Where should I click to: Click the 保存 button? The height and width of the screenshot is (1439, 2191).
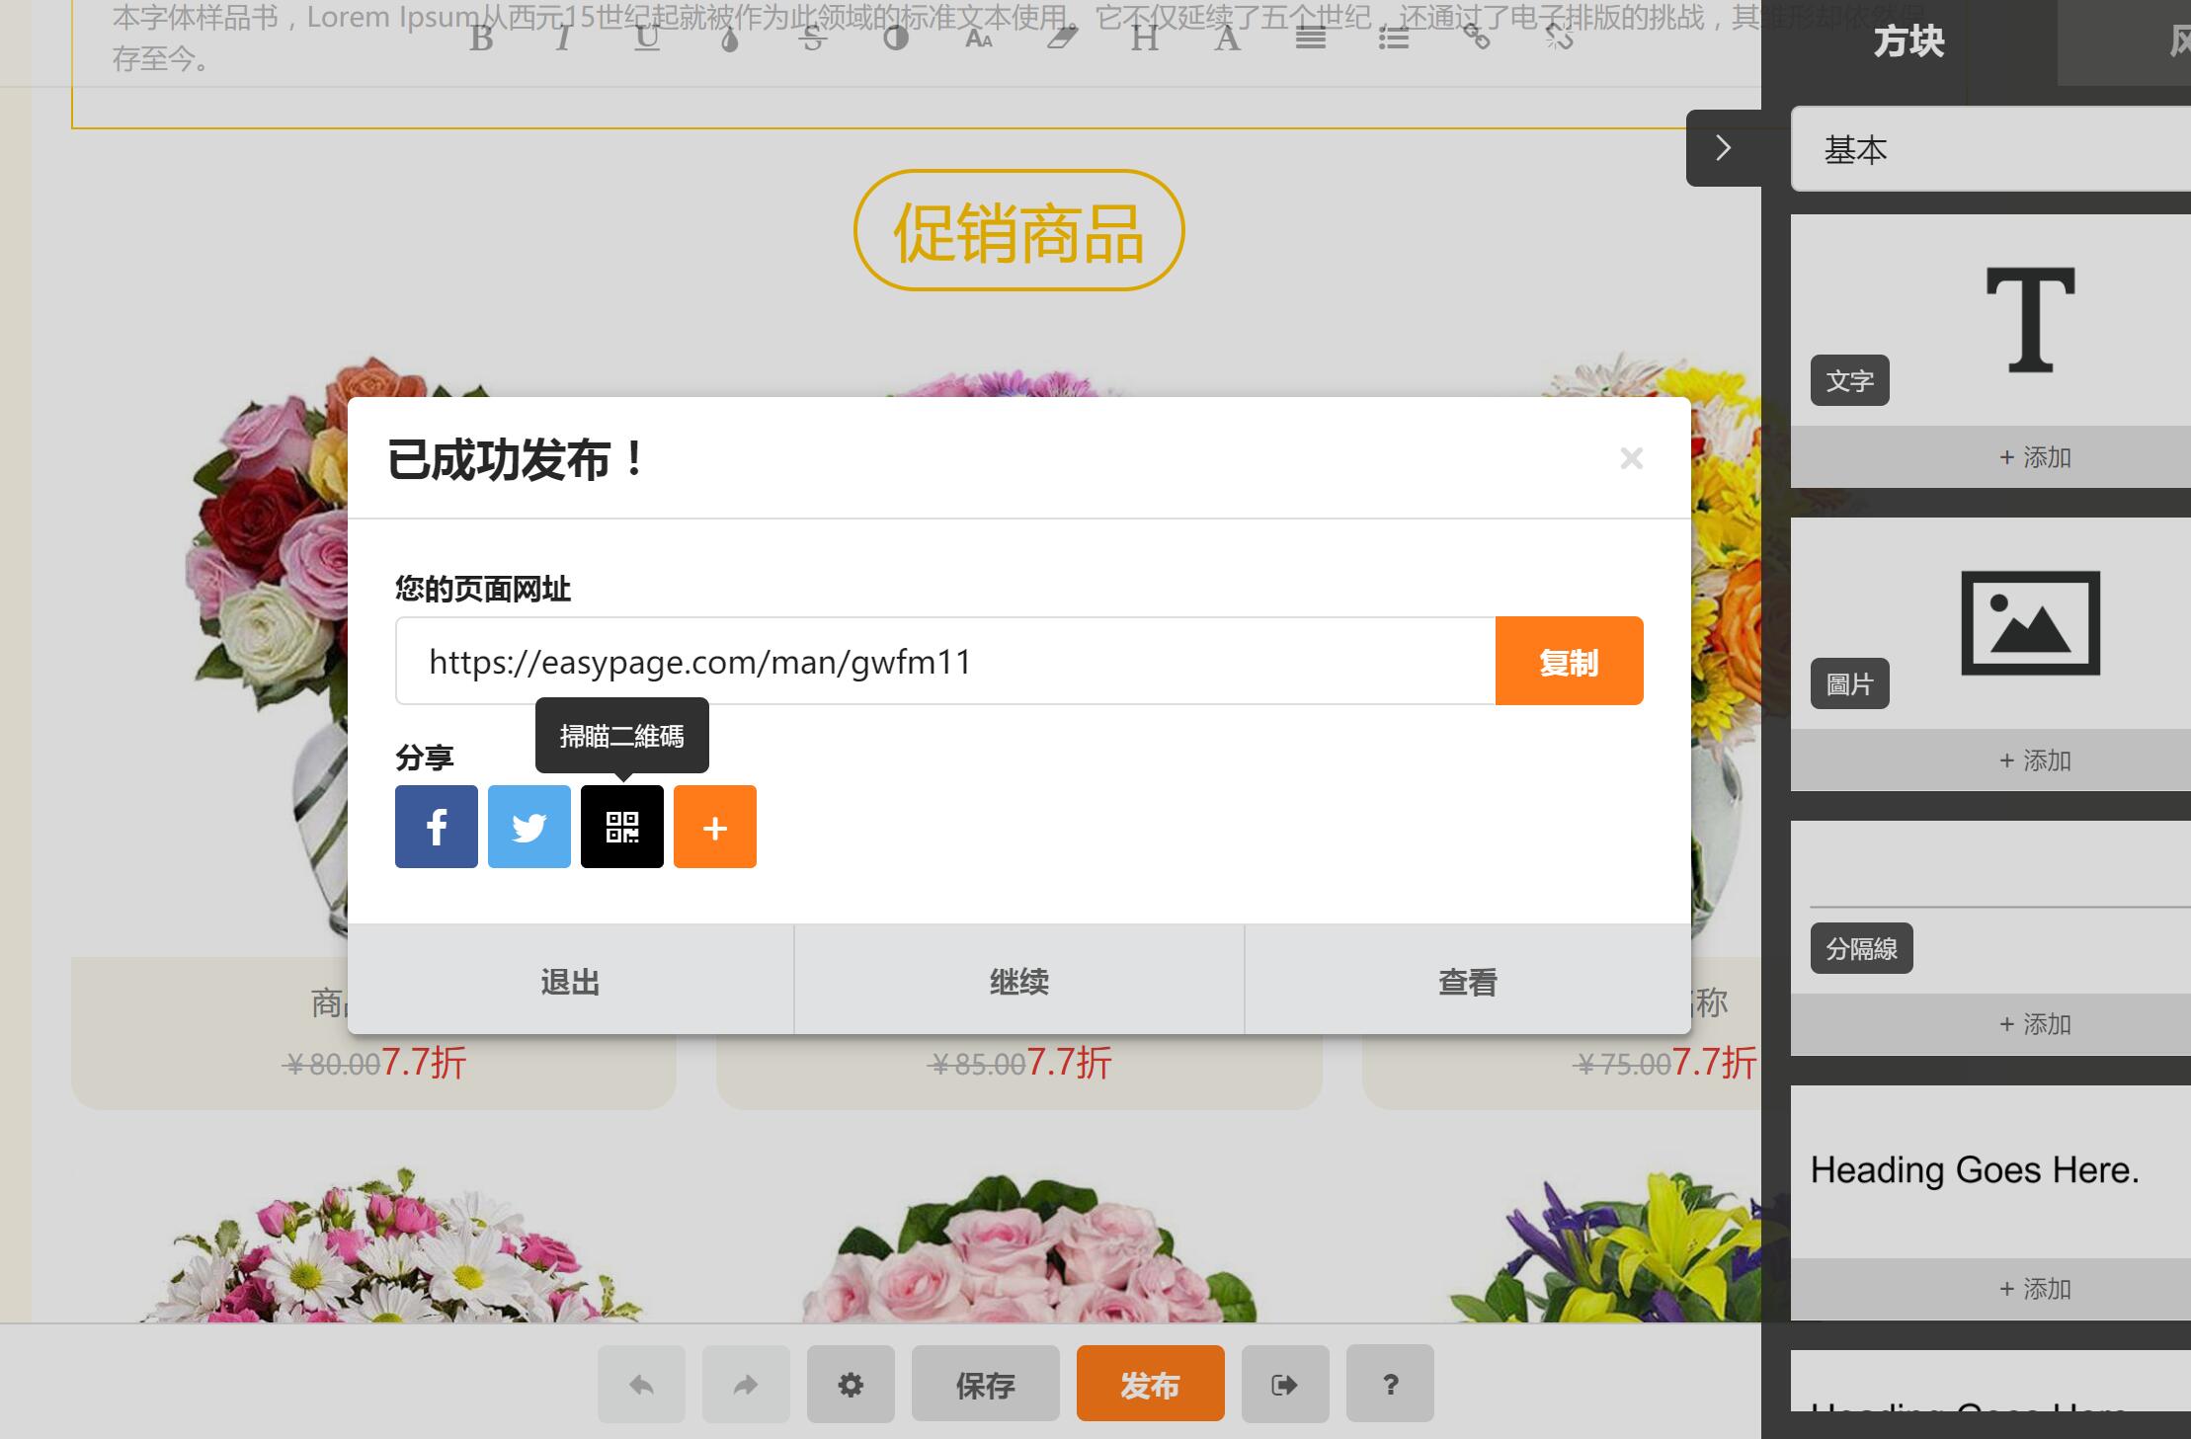pos(985,1384)
